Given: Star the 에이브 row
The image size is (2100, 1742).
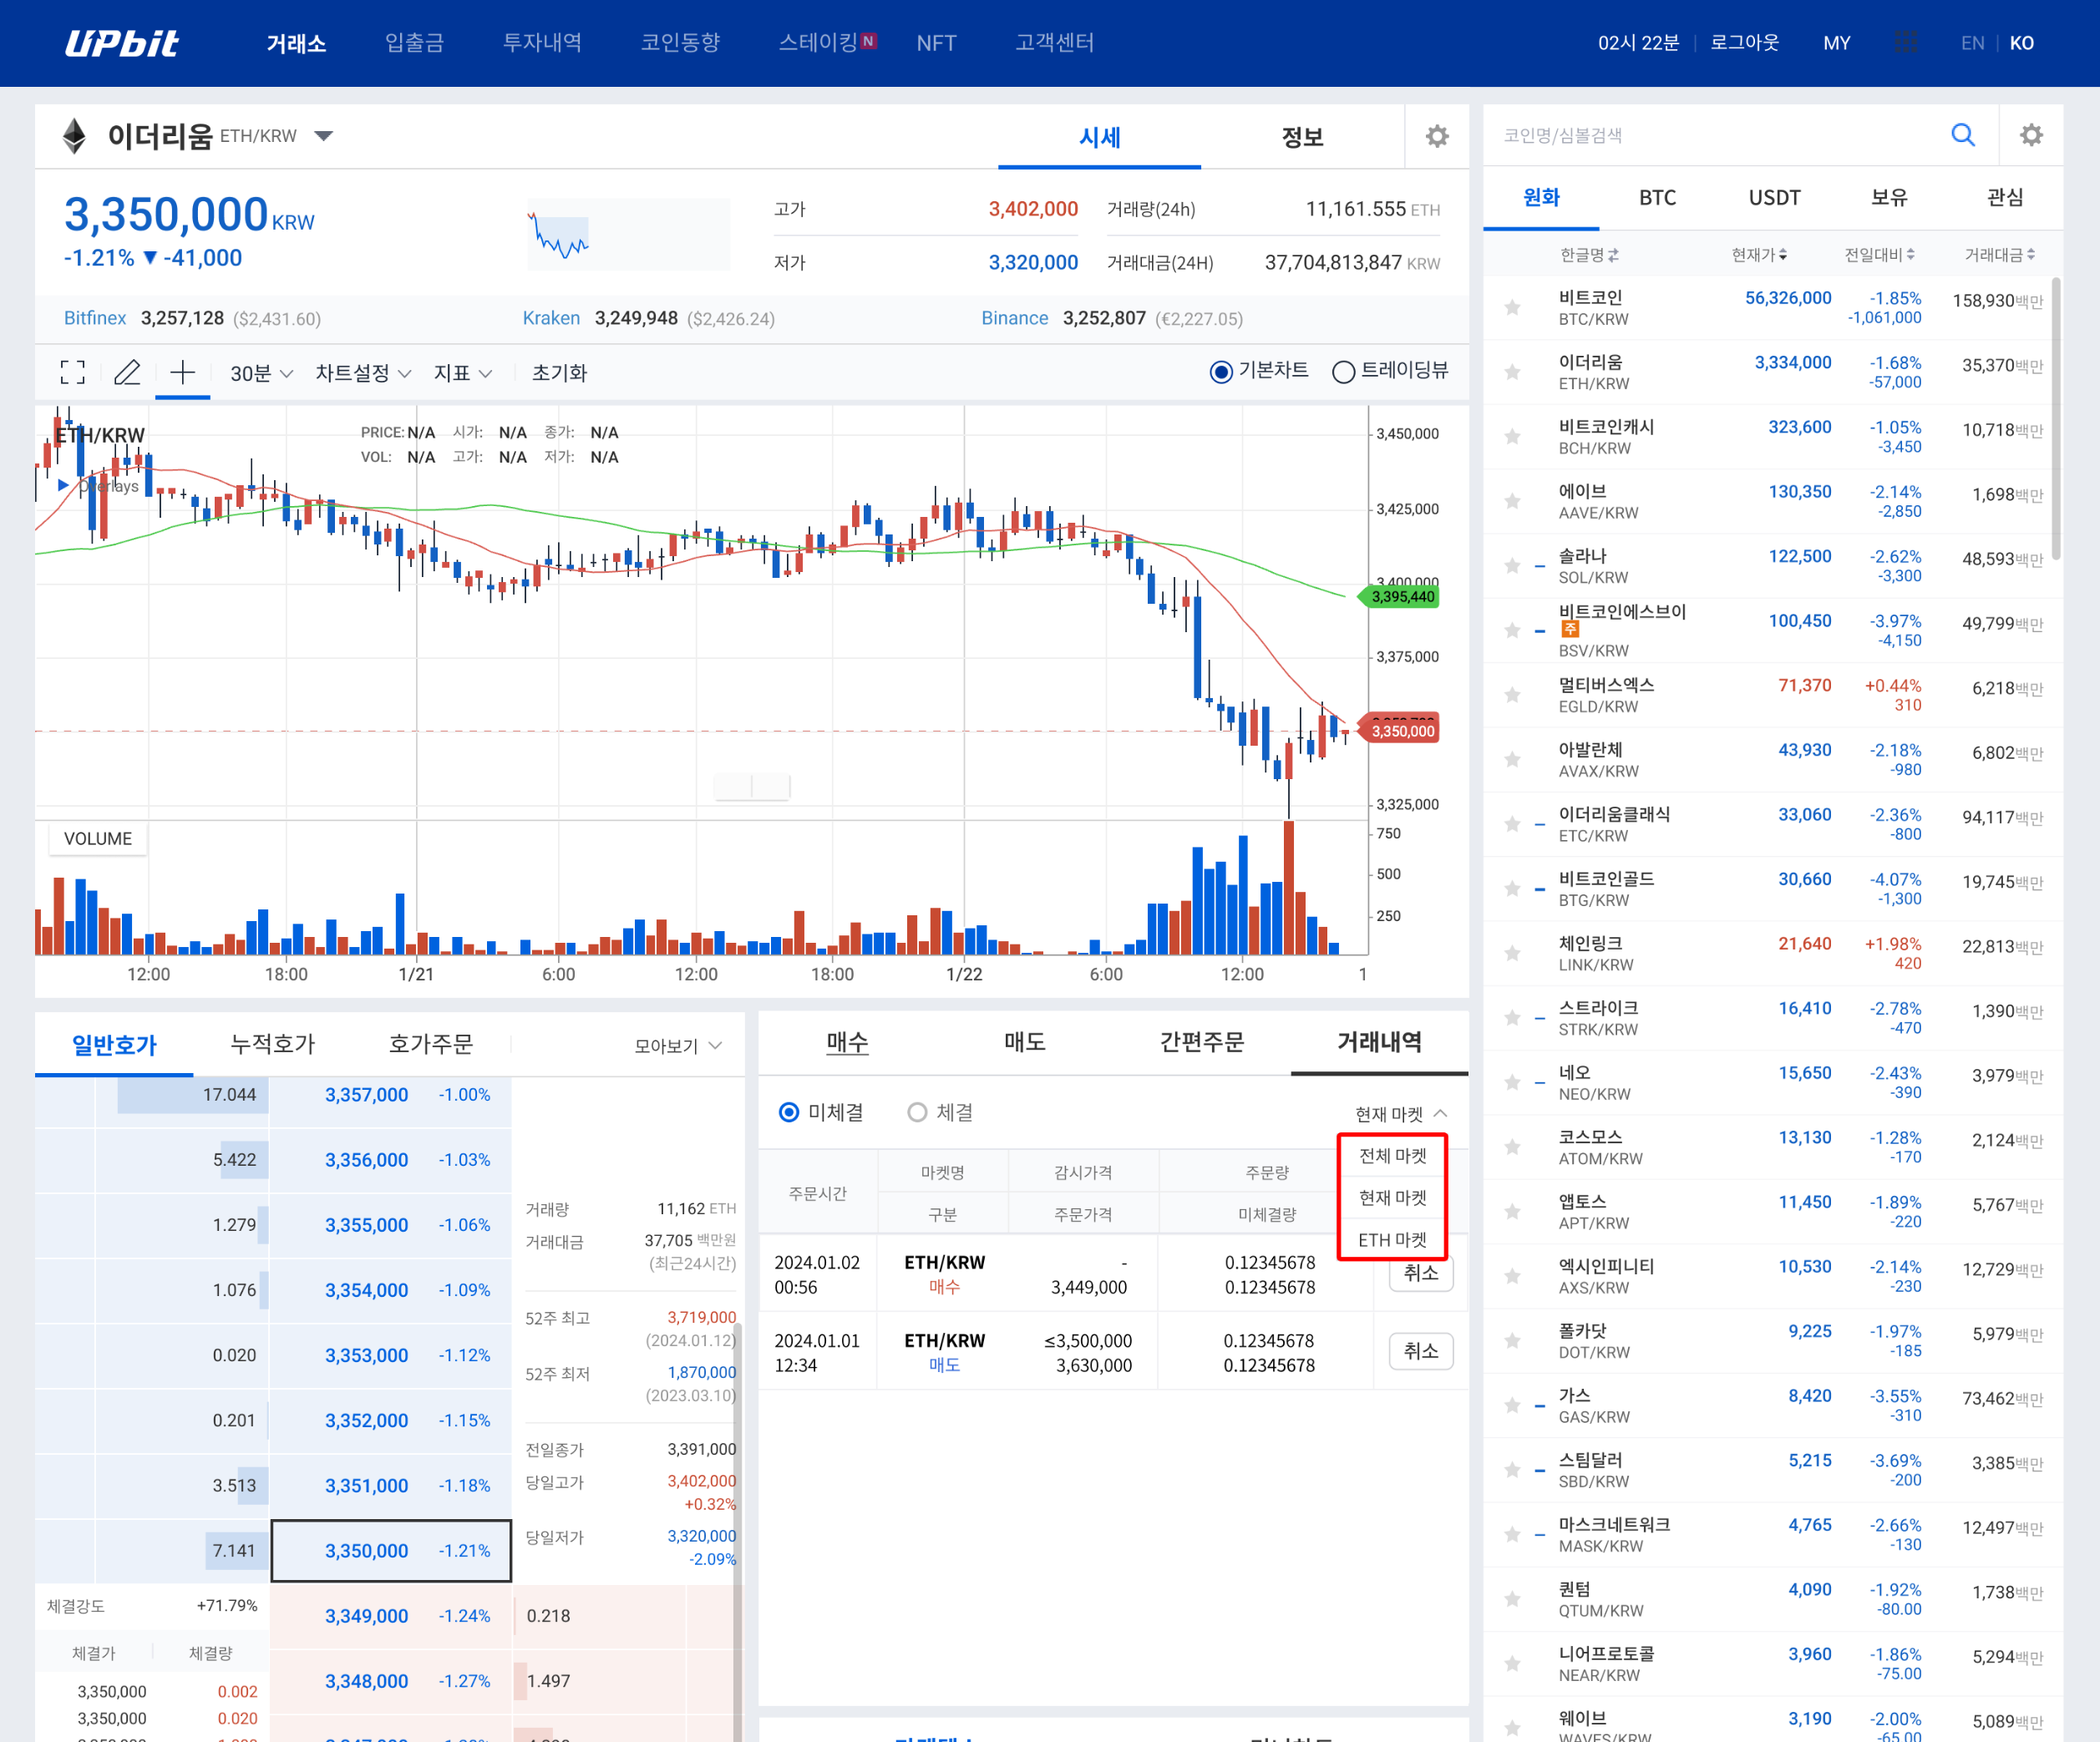Looking at the screenshot, I should tap(1512, 501).
